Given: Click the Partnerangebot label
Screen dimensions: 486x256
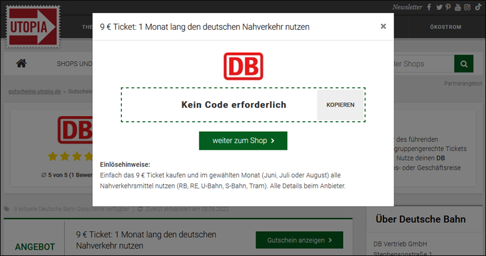Looking at the screenshot, I should click(463, 84).
